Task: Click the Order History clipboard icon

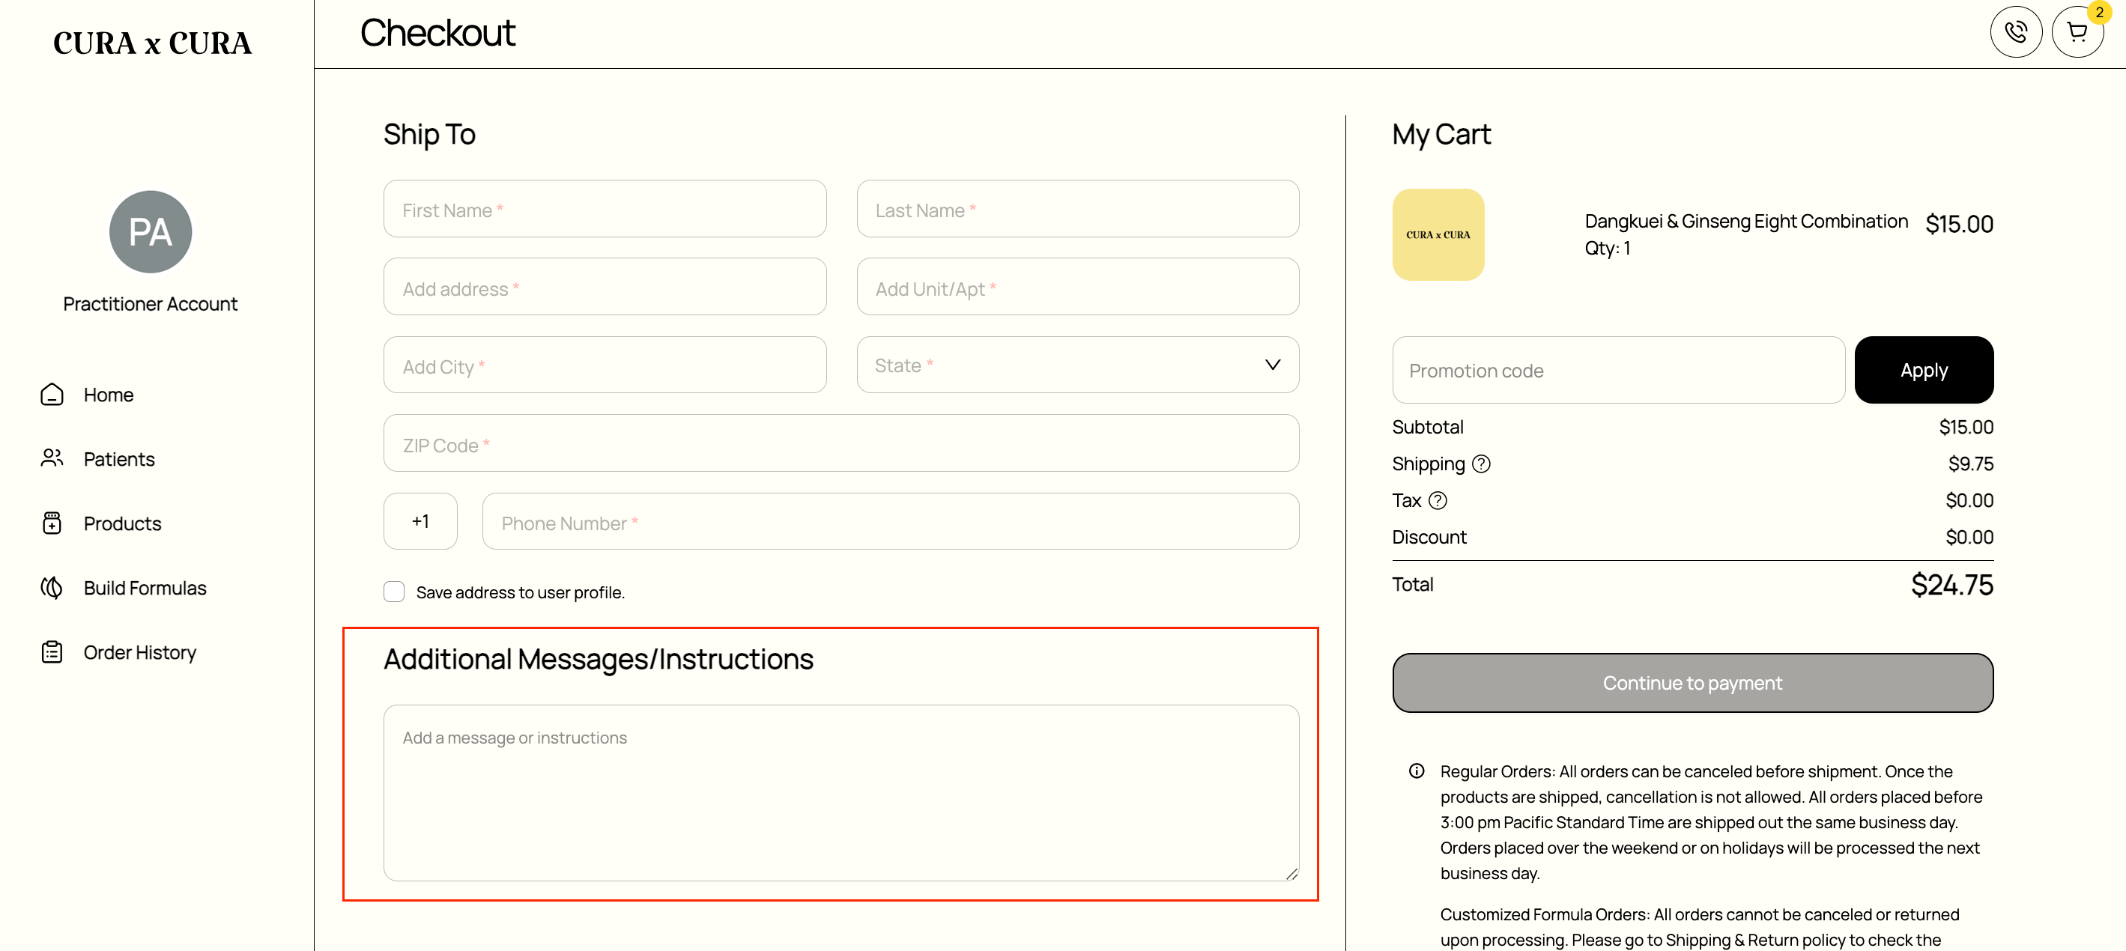Action: coord(52,651)
